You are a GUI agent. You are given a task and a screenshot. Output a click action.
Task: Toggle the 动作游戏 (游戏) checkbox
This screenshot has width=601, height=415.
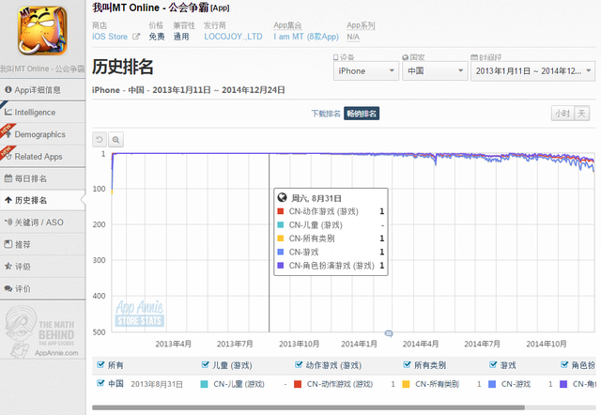coord(299,364)
